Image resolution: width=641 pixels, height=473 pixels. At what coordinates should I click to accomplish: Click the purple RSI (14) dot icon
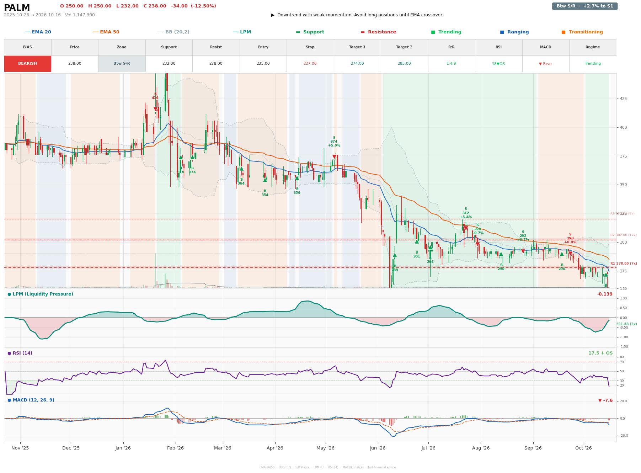[9, 353]
